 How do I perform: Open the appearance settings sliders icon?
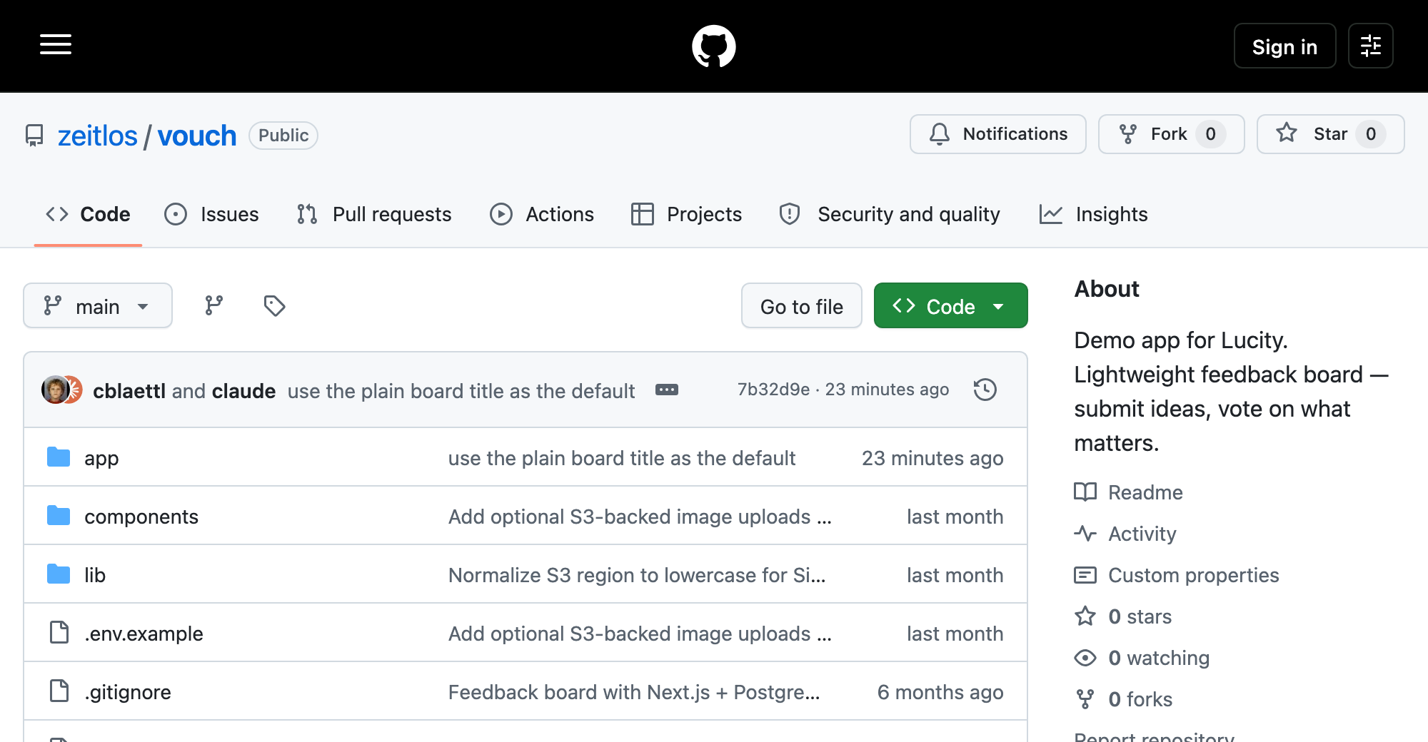pyautogui.click(x=1370, y=46)
